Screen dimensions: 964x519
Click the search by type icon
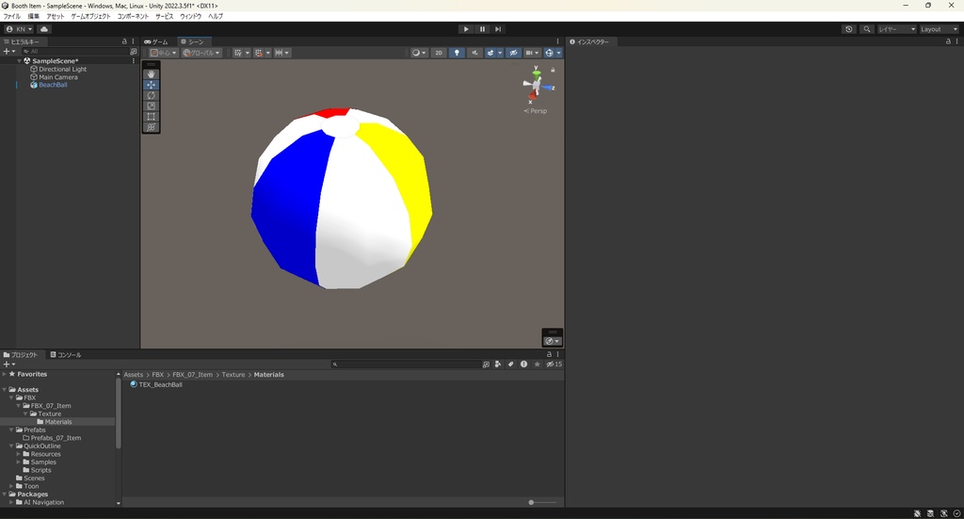click(x=498, y=364)
